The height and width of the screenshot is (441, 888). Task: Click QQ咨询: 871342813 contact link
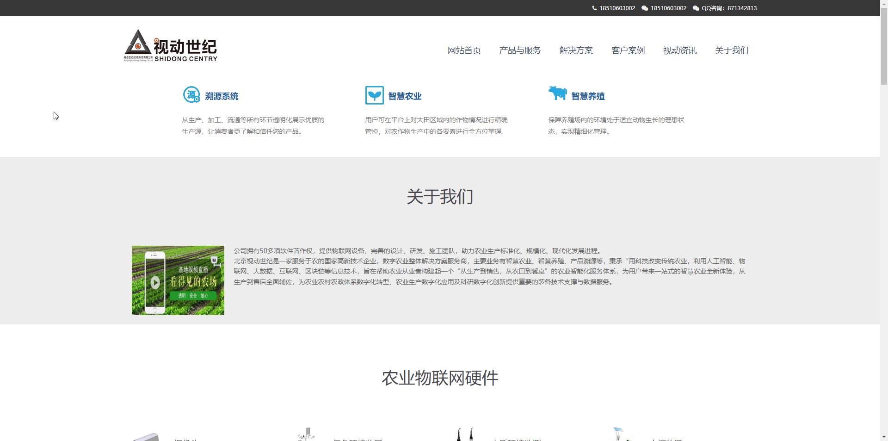pos(729,8)
